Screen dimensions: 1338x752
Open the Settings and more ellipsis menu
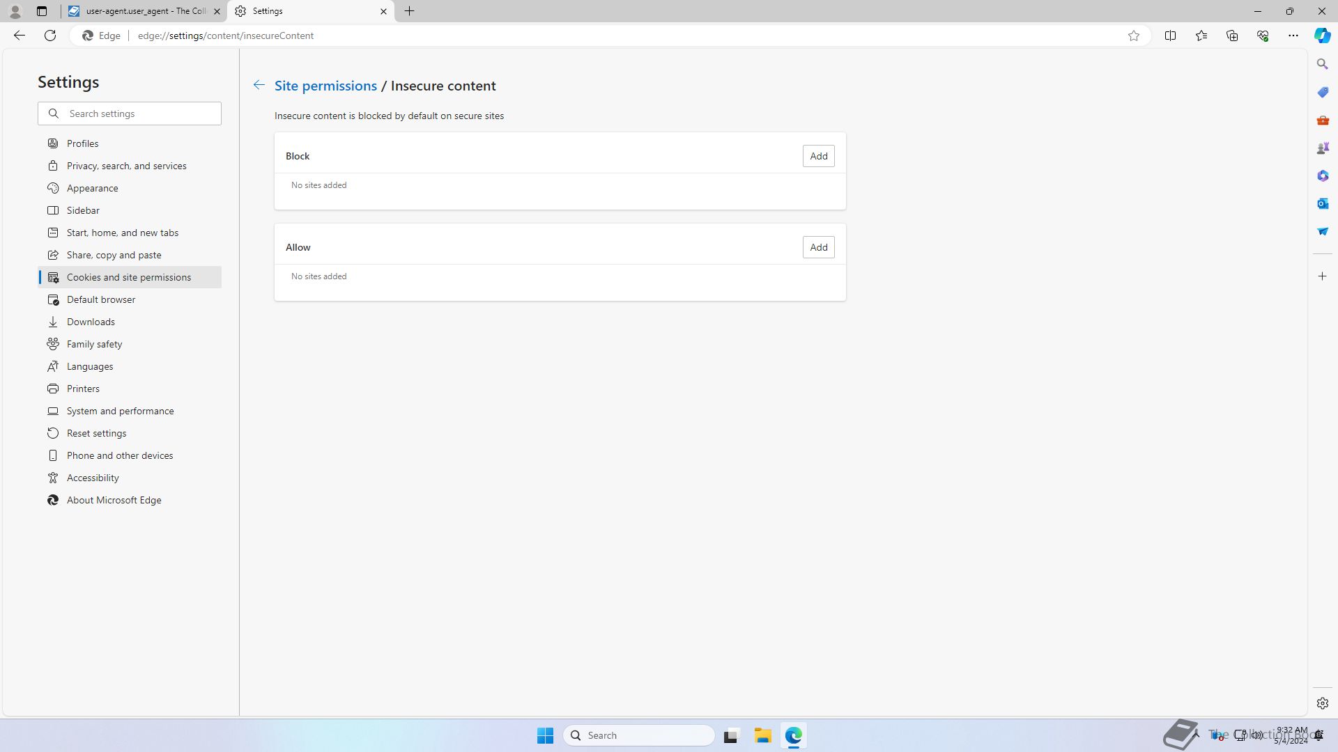[1293, 36]
